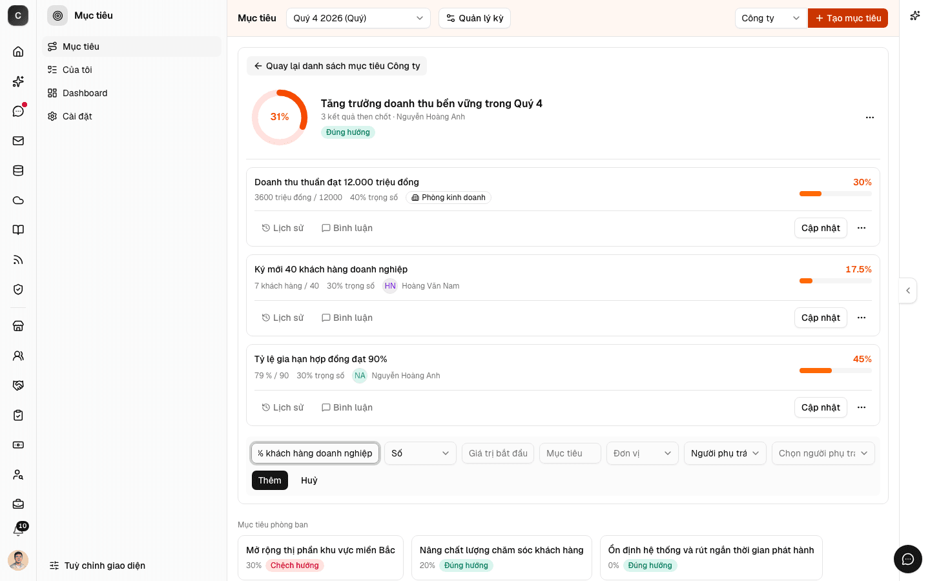Click the 31% circular progress ring
930x581 pixels.
pyautogui.click(x=280, y=117)
